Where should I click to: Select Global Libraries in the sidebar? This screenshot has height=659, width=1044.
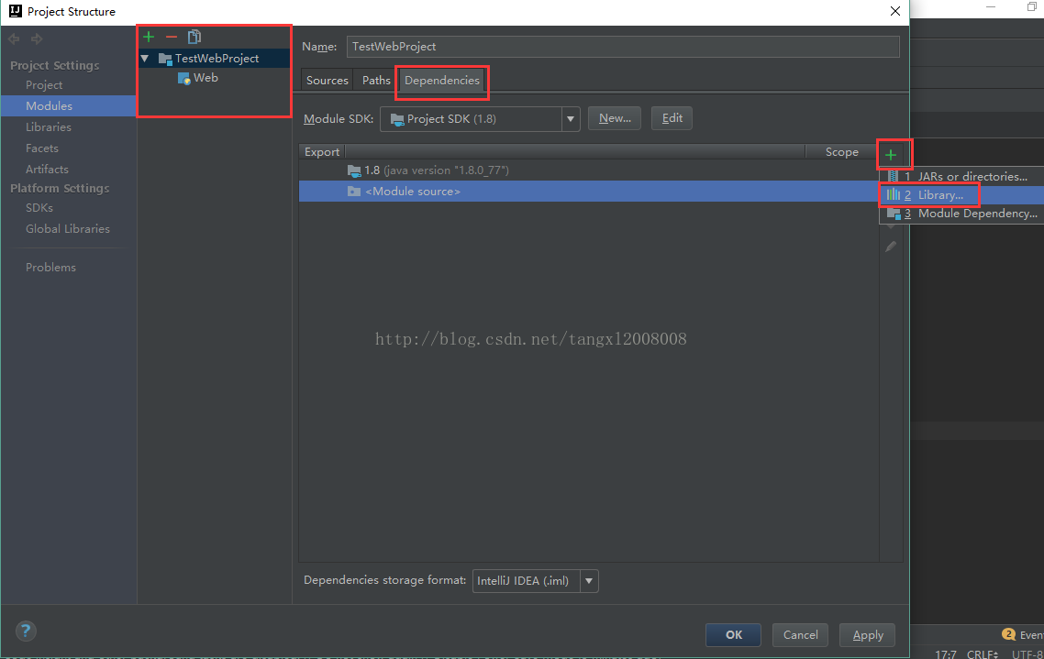(67, 229)
